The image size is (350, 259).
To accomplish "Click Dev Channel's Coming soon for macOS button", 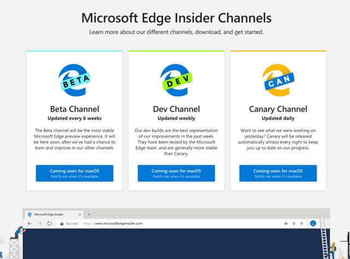I will [x=176, y=173].
